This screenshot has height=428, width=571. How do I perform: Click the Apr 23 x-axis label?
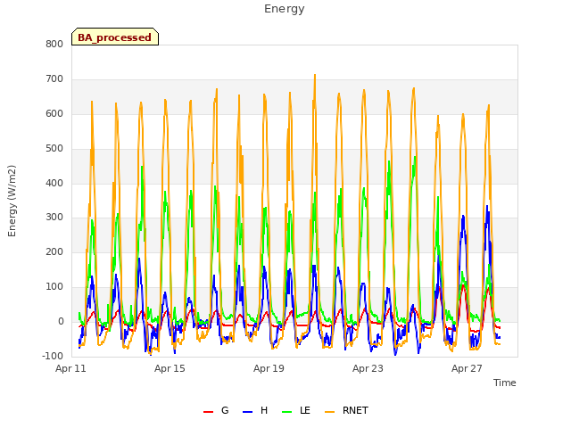[x=368, y=368]
